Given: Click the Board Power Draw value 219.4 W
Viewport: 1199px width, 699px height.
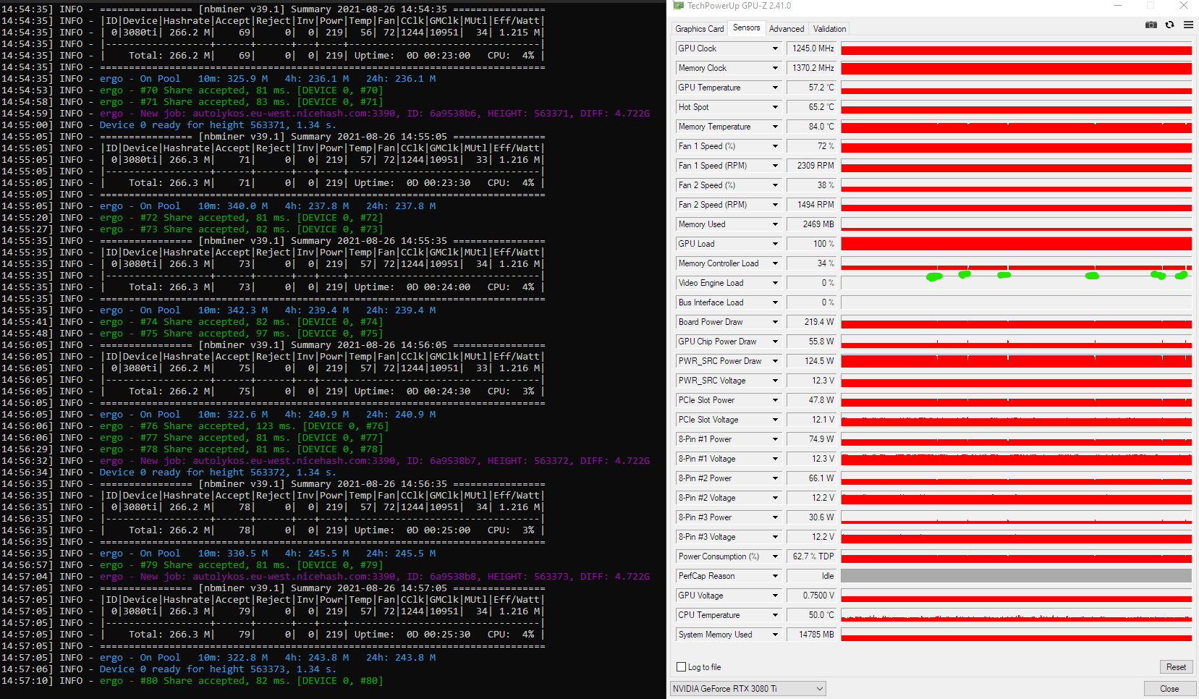Looking at the screenshot, I should 812,322.
